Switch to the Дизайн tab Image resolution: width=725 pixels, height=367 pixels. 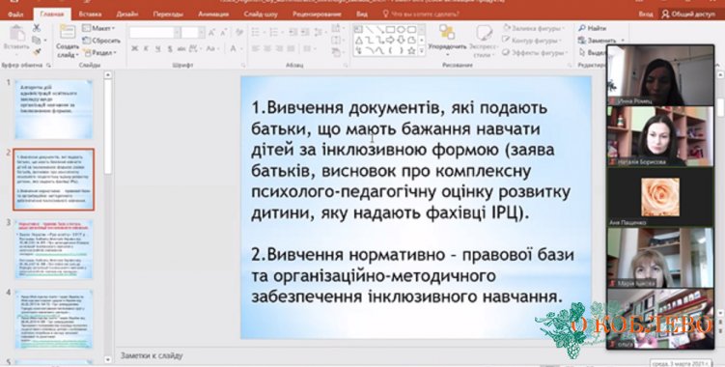[126, 14]
